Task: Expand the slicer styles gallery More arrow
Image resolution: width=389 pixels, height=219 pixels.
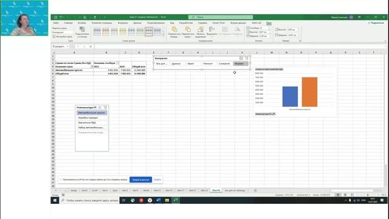Action: (163, 35)
